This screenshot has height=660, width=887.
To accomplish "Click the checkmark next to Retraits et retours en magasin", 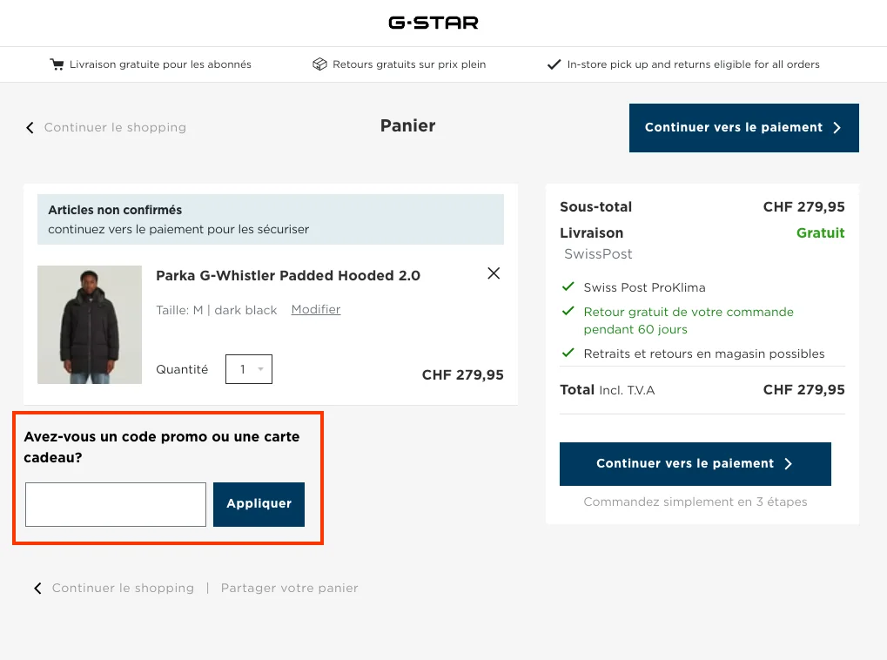I will coord(568,353).
